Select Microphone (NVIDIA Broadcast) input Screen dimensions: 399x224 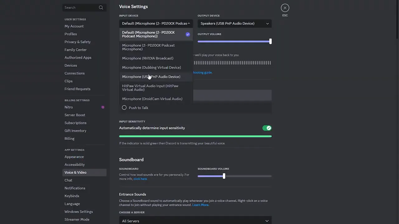tap(156, 58)
